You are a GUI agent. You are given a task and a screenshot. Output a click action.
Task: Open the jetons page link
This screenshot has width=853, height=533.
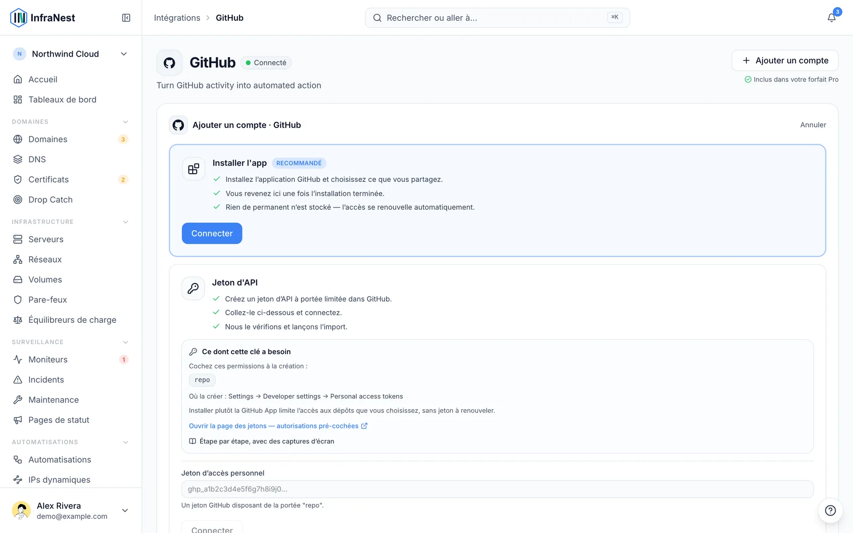pos(278,426)
